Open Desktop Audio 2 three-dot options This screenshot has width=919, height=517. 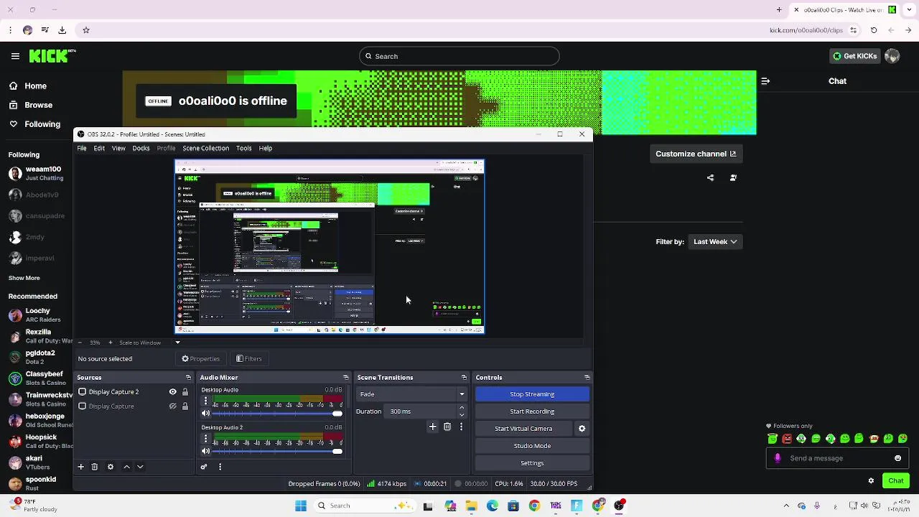206,439
